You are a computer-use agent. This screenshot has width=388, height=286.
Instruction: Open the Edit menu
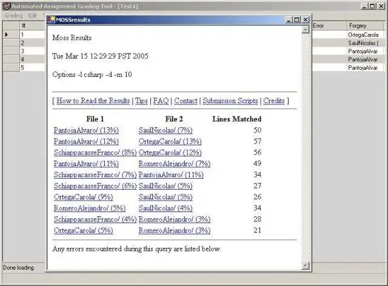[x=32, y=16]
